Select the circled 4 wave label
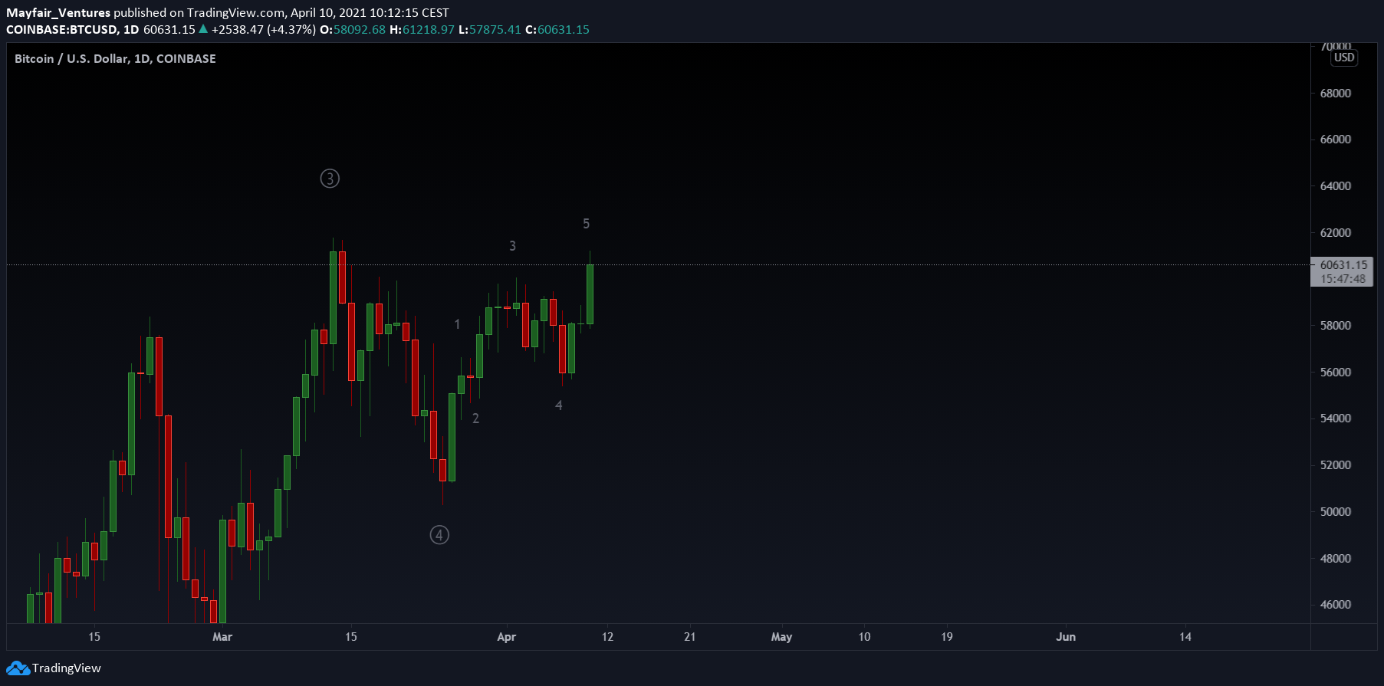This screenshot has height=686, width=1384. point(439,535)
